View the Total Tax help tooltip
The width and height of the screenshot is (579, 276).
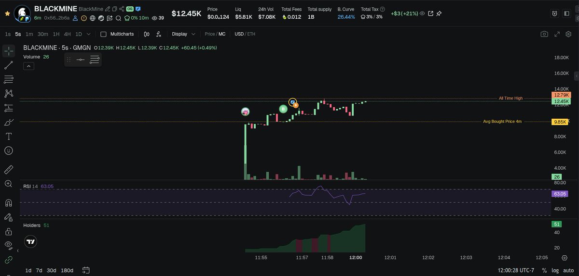[x=383, y=9]
